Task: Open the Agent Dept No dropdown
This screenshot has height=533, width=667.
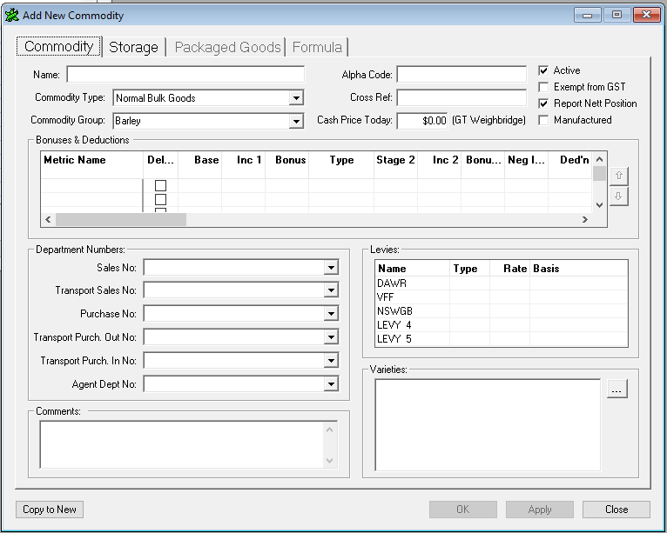Action: [x=331, y=383]
